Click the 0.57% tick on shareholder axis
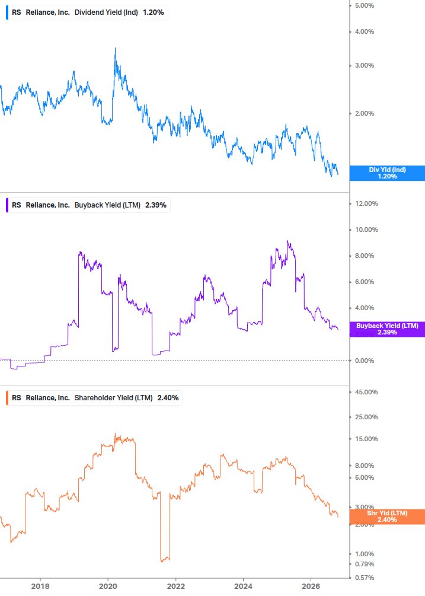 [x=365, y=578]
